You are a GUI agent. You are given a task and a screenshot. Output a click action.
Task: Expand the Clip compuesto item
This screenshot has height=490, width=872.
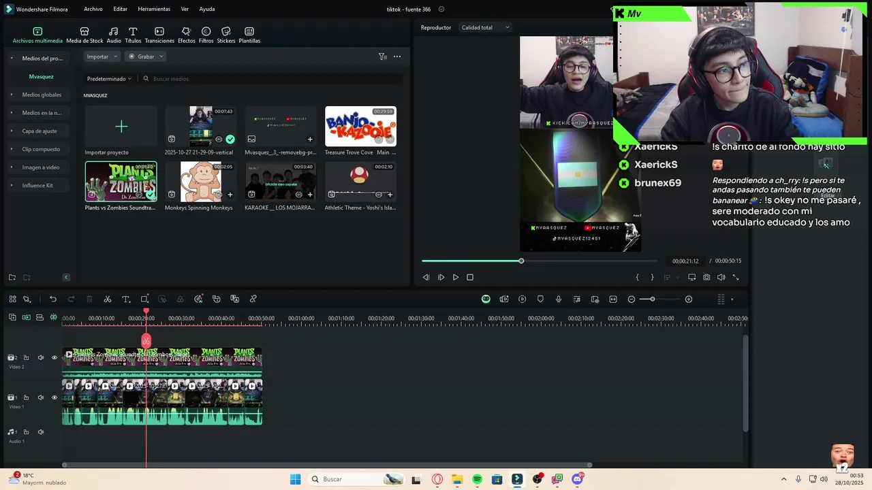12,149
